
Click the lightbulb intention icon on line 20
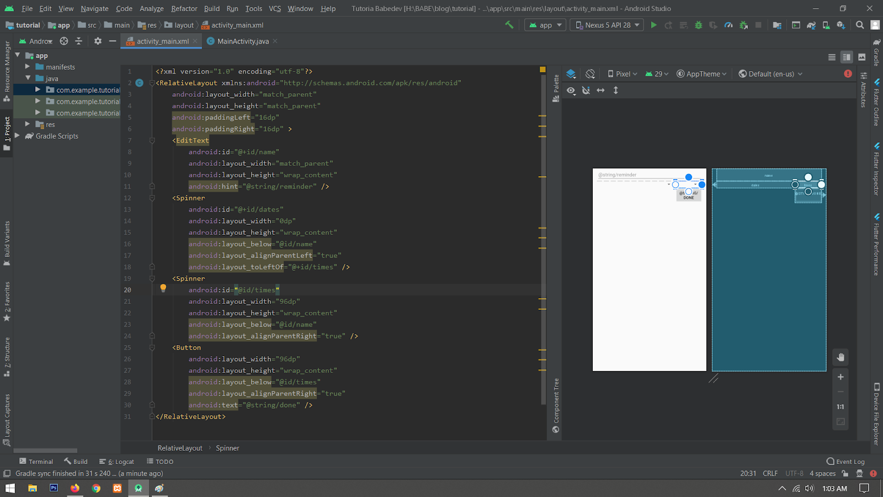163,288
